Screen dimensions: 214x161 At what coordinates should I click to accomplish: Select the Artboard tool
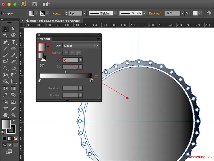5,109
